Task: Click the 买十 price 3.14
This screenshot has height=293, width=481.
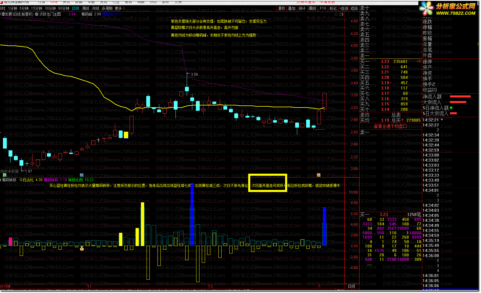Action: pyautogui.click(x=385, y=110)
